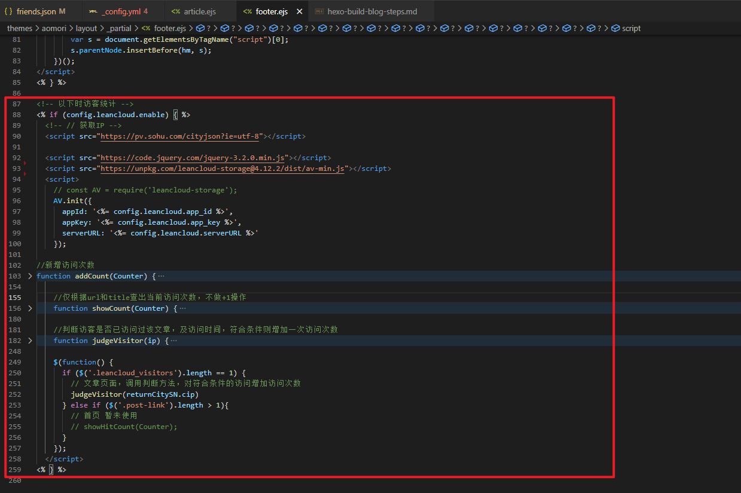Select the _partial folder breadcrumb
Viewport: 741px width, 493px height.
[121, 28]
